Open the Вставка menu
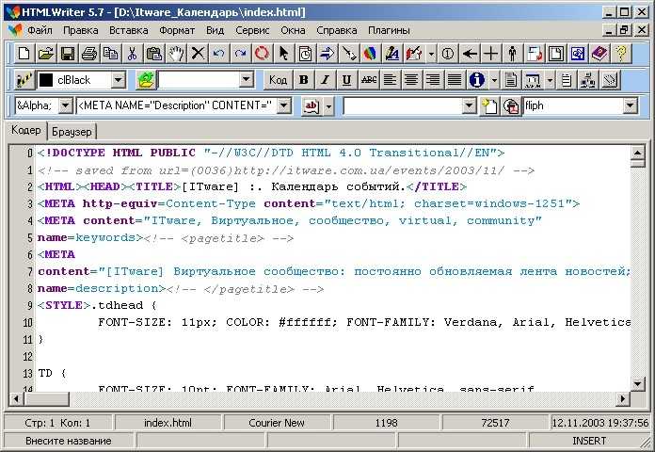Screen dimensions: 655x452 tap(129, 30)
